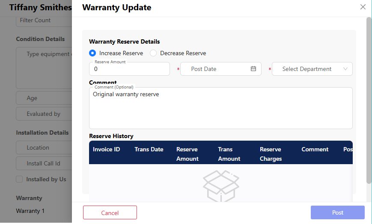This screenshot has width=372, height=224.
Task: Click the Trans Amount column header
Action: (x=229, y=154)
